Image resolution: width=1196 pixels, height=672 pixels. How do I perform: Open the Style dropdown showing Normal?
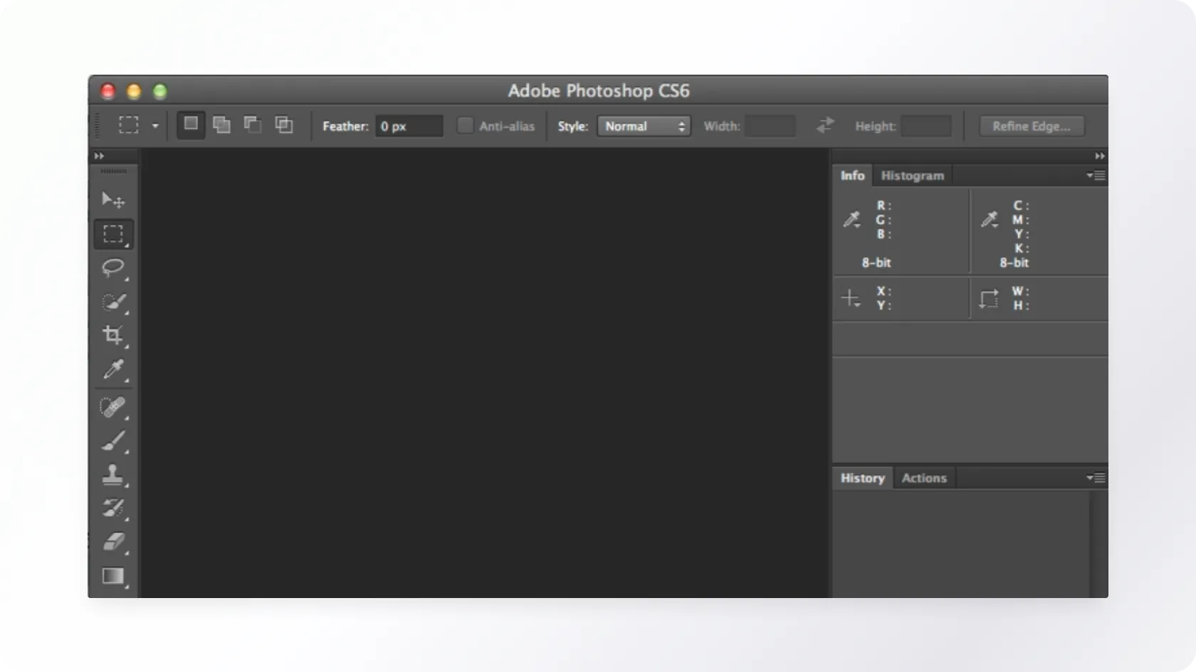tap(644, 127)
